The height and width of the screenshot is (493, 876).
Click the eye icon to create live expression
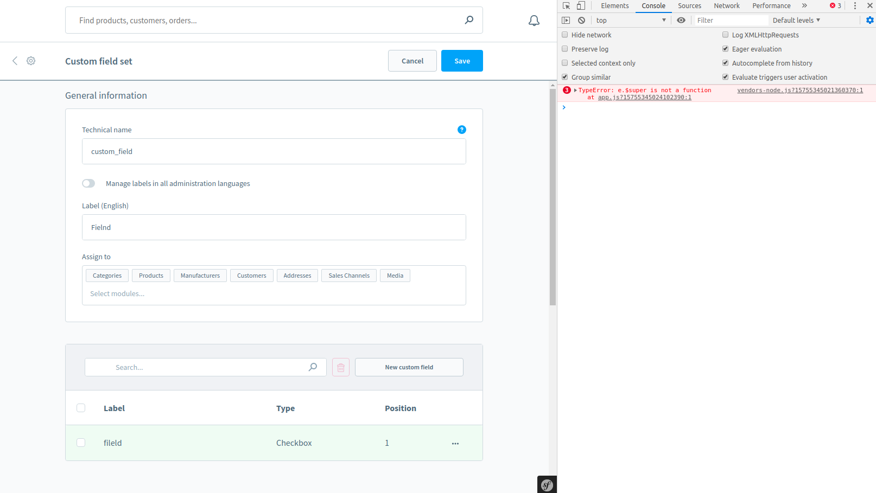[x=681, y=20]
